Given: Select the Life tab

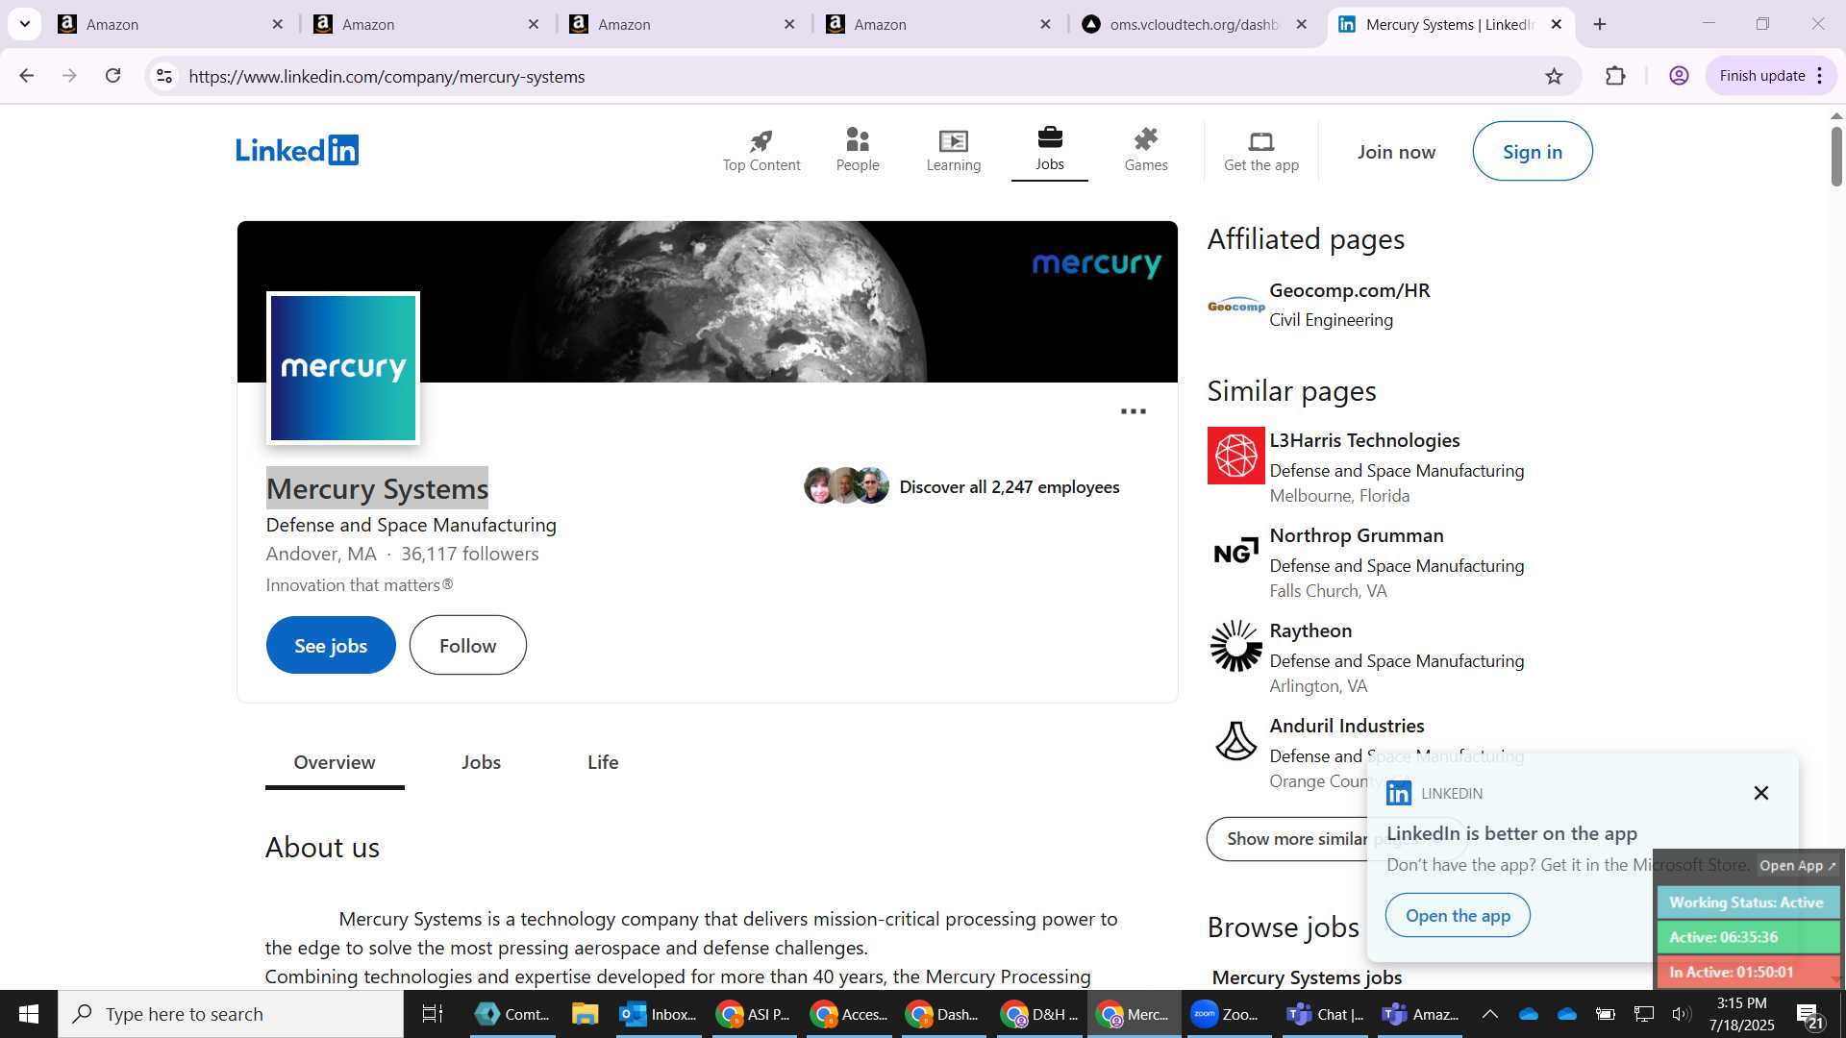Looking at the screenshot, I should 603,762.
